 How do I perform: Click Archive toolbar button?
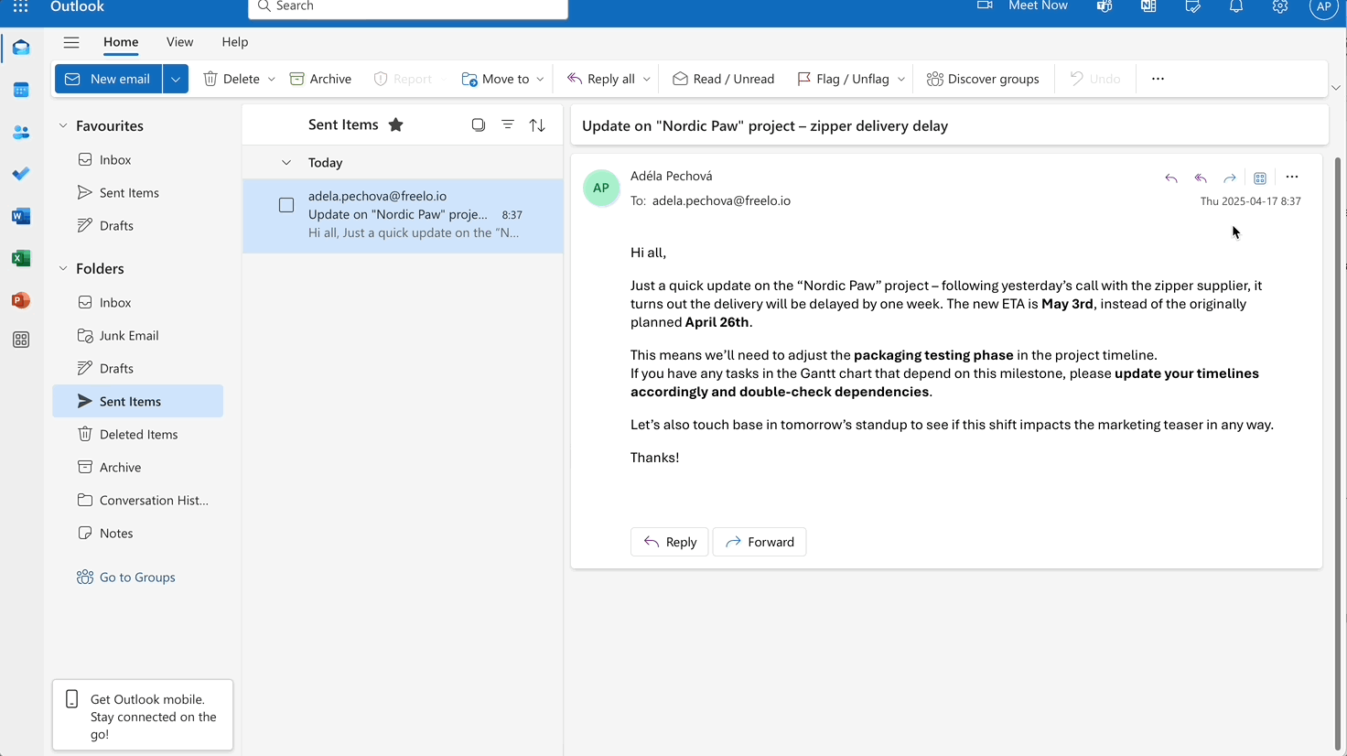[x=320, y=79]
